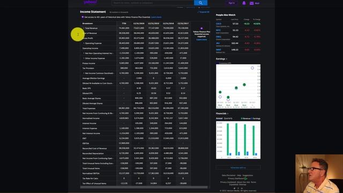Click the Normalized Income row label

click(x=91, y=118)
